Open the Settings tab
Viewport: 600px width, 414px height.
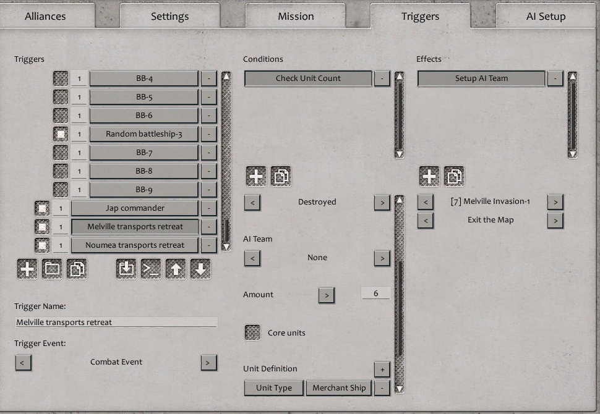170,16
